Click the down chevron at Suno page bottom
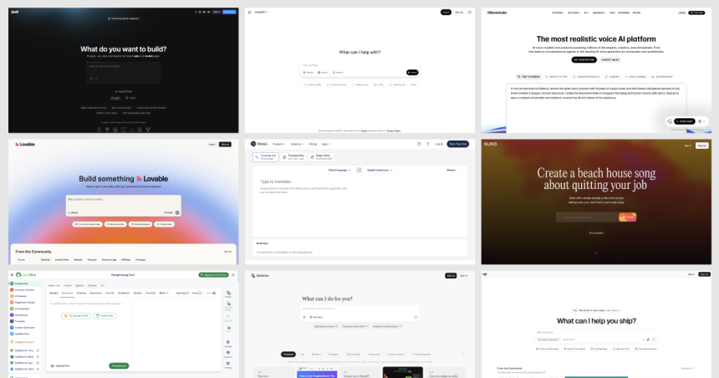The width and height of the screenshot is (719, 378). (596, 253)
